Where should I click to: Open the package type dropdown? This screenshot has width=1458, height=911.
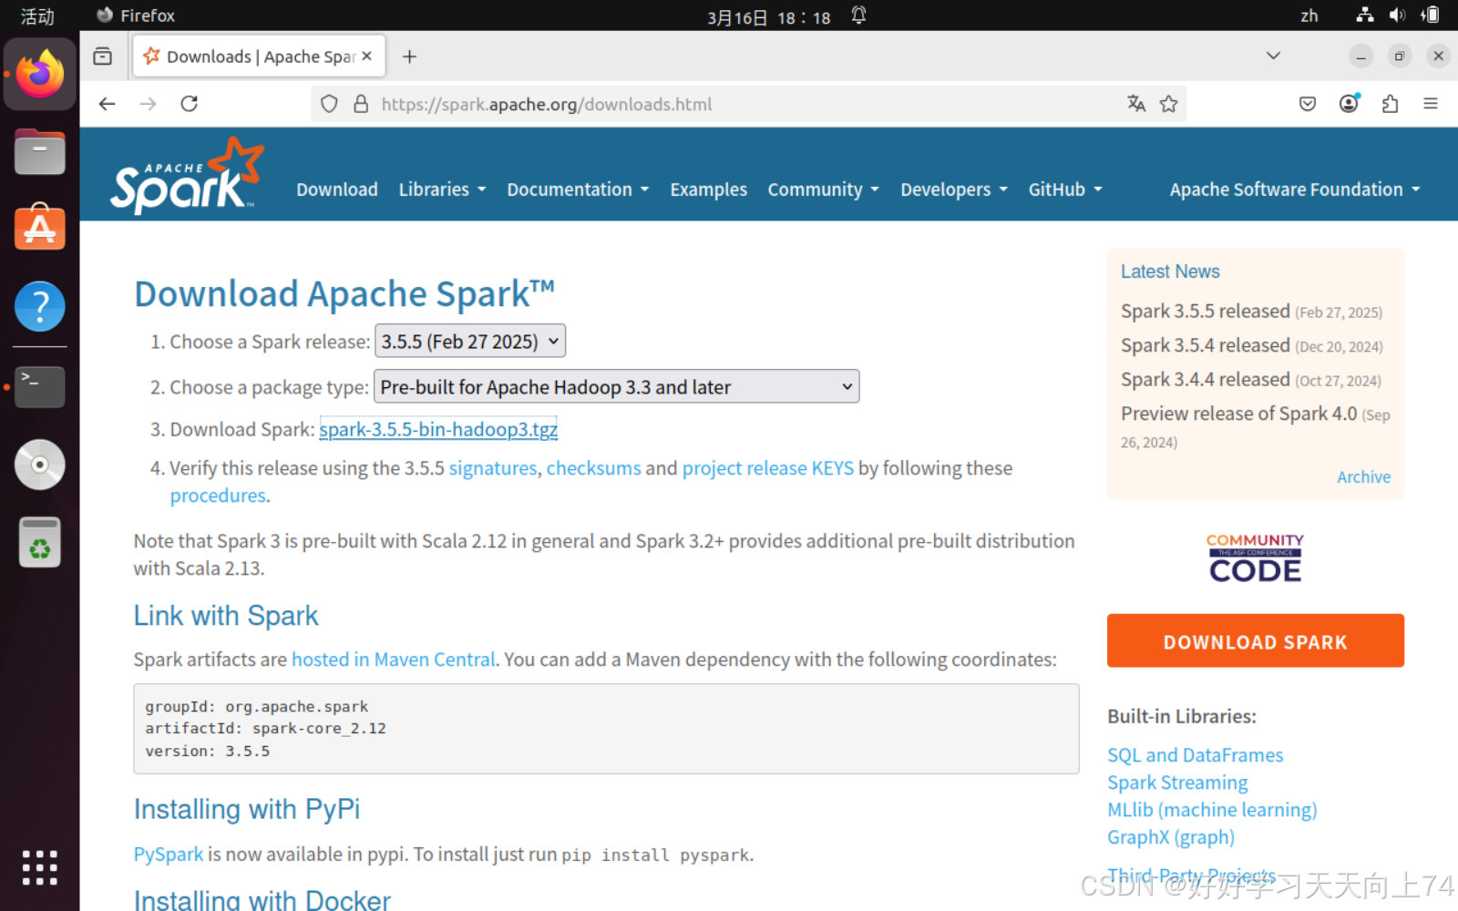point(616,386)
